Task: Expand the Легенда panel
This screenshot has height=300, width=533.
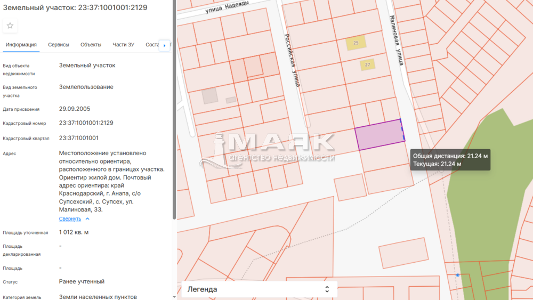Action: pos(259,289)
